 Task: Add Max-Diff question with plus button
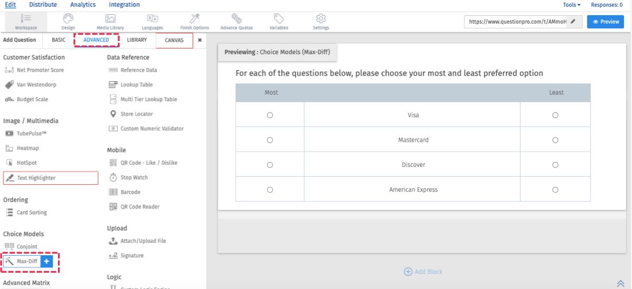(x=46, y=261)
